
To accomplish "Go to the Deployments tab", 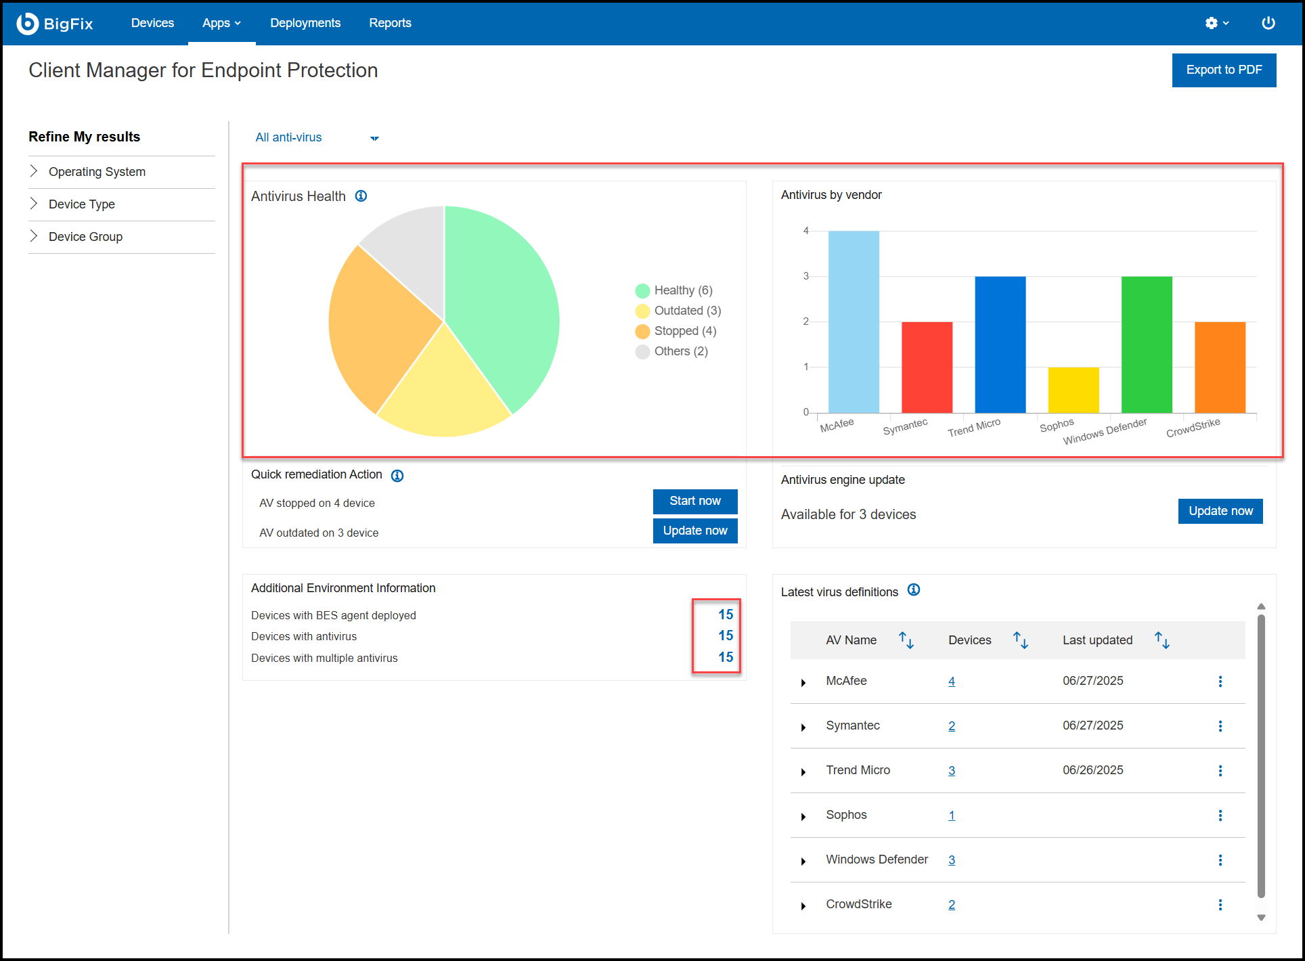I will [305, 23].
